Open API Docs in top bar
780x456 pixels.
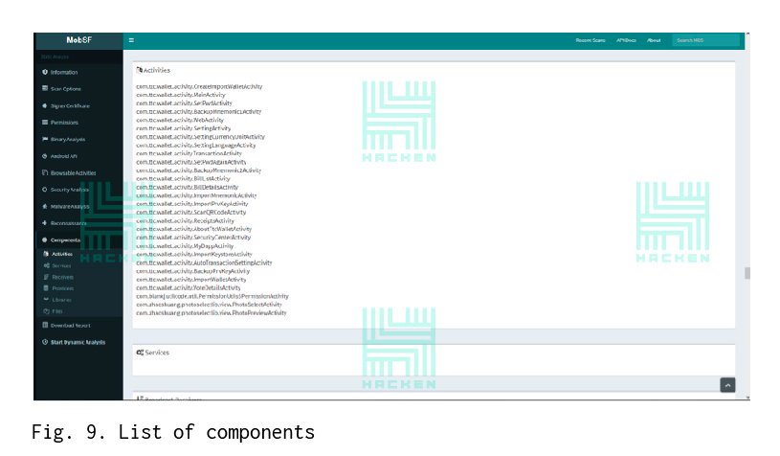(626, 40)
